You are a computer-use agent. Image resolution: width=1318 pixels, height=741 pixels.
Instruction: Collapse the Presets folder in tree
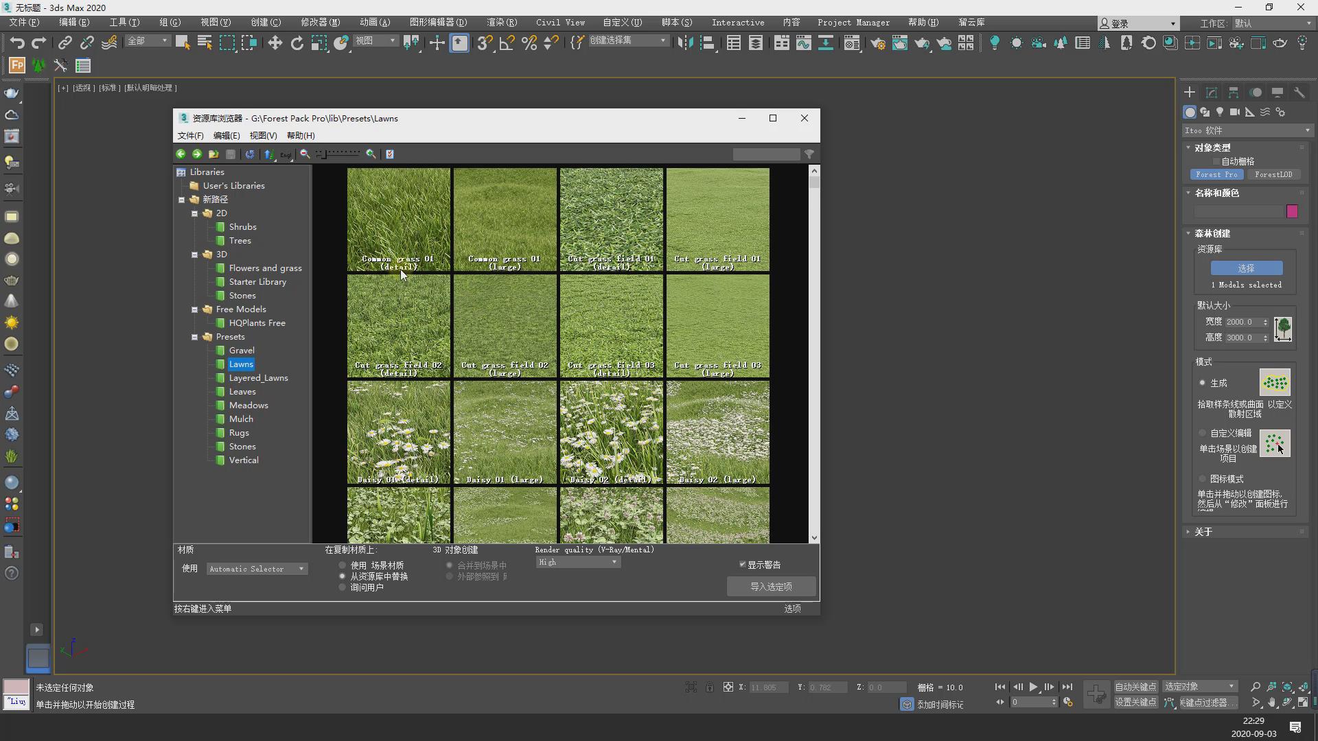pyautogui.click(x=195, y=337)
